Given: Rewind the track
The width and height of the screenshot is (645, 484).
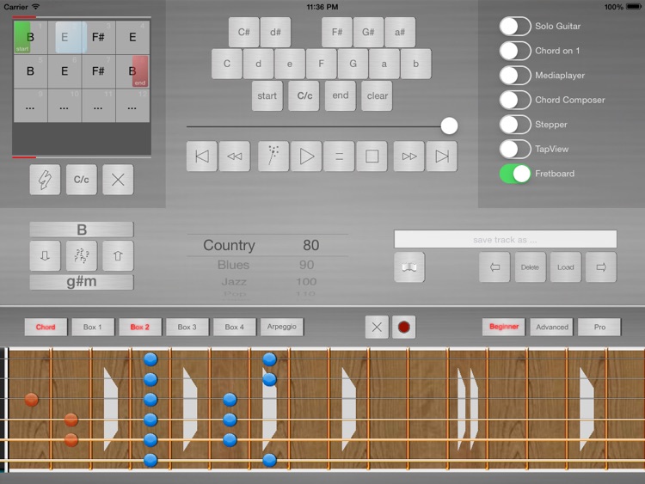Looking at the screenshot, I should coord(235,156).
